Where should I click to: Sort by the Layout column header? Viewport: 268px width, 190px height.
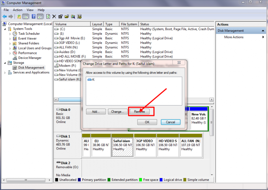(x=97, y=24)
